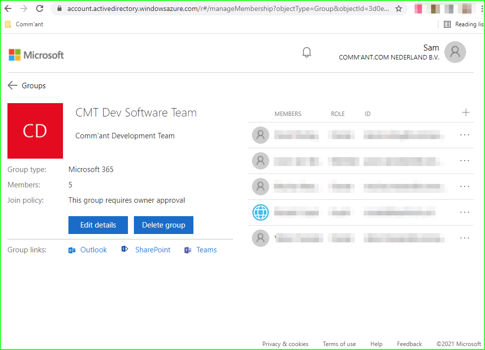Click the browser address bar URL
Screen dimensions: 485x350
pyautogui.click(x=228, y=8)
